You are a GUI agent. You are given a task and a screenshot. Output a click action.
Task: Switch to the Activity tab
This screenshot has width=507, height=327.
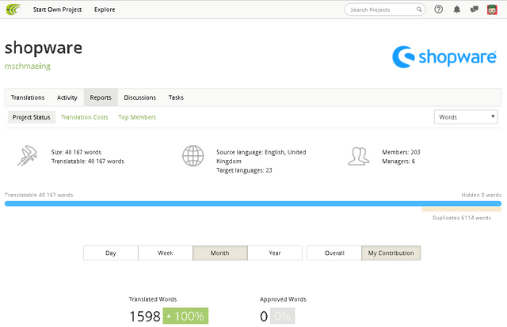(x=67, y=97)
